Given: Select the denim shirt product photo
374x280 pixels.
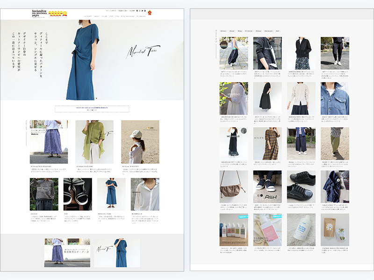Looking at the screenshot, I should (x=335, y=98).
